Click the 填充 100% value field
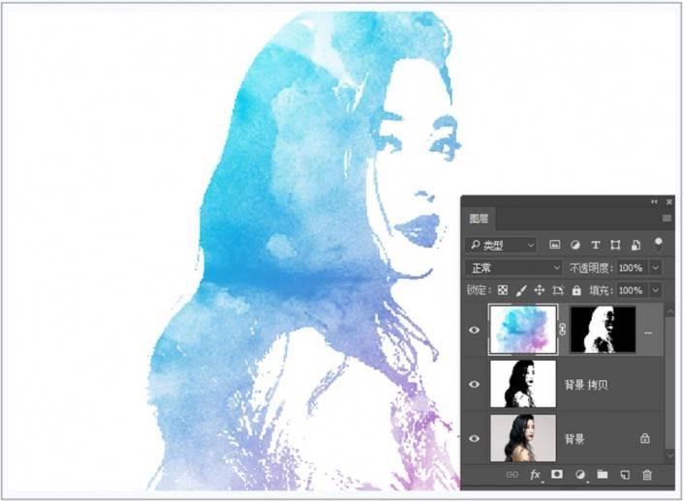The image size is (683, 501). (x=632, y=290)
